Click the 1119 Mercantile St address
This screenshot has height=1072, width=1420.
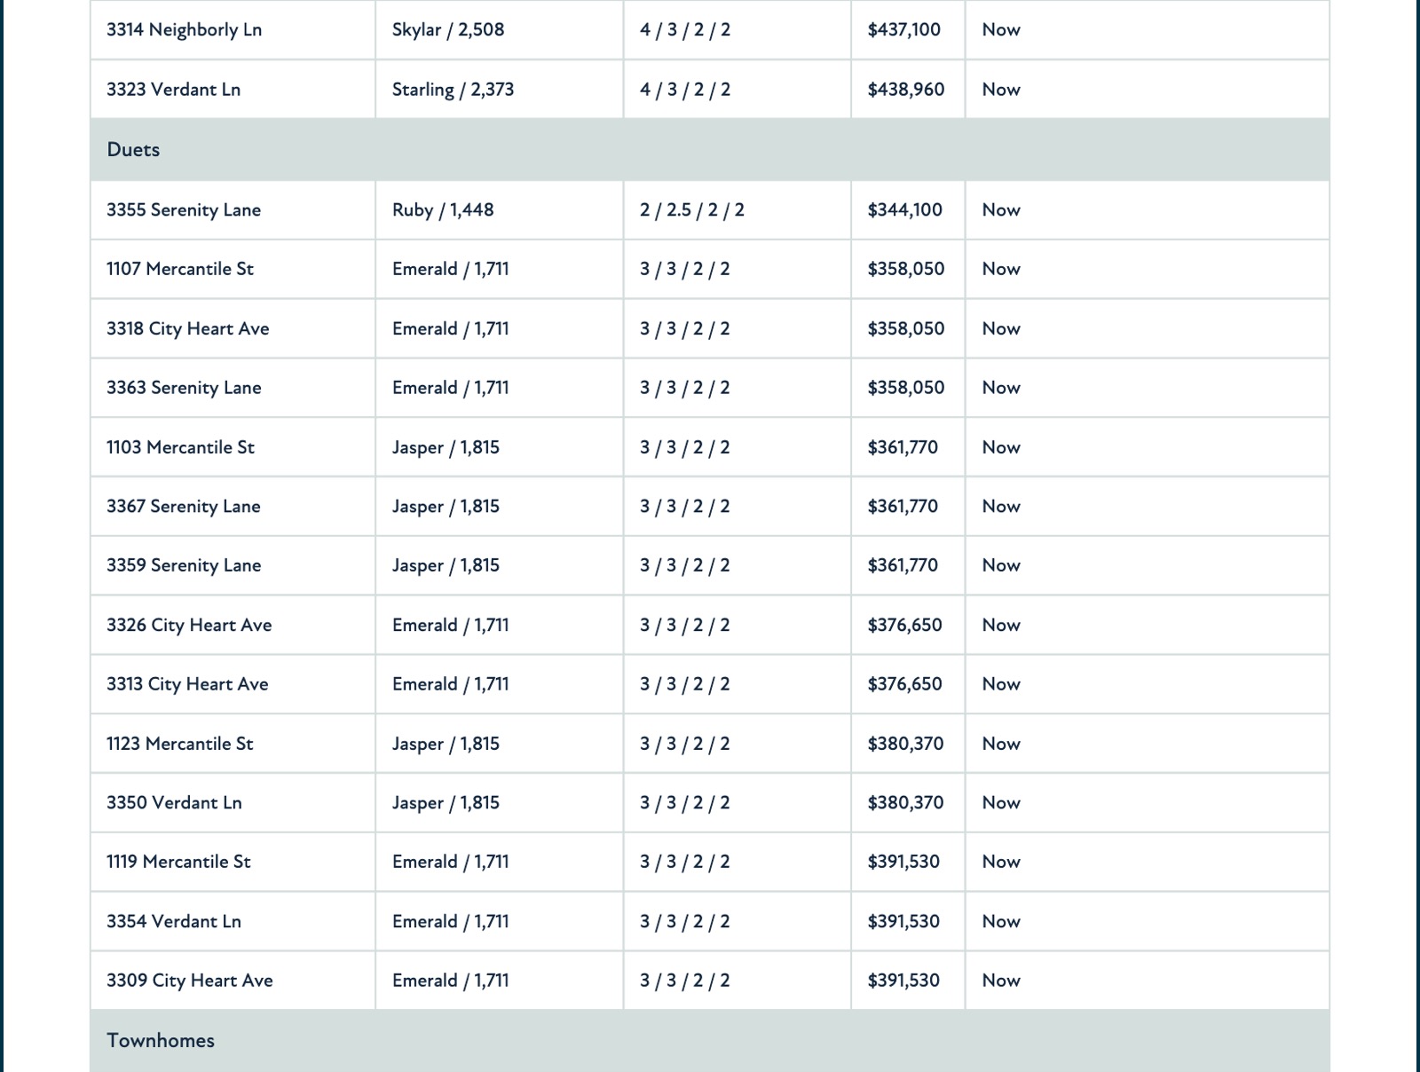[x=178, y=861]
